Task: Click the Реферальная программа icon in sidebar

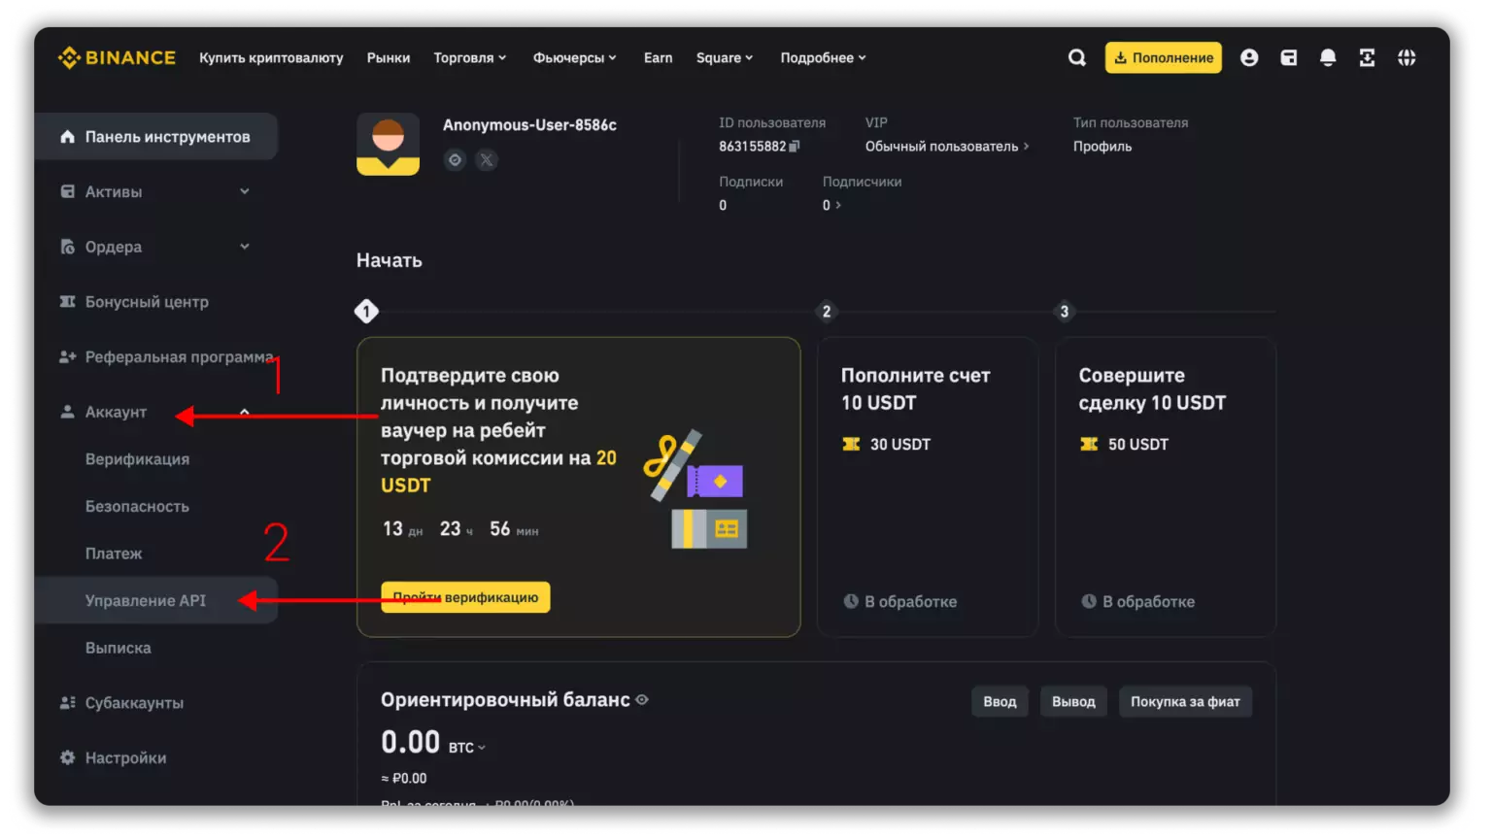Action: point(67,356)
